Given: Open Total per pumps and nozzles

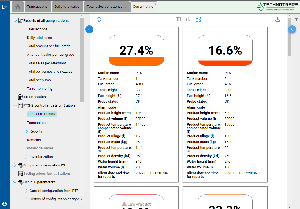Looking at the screenshot, I should (x=49, y=72).
